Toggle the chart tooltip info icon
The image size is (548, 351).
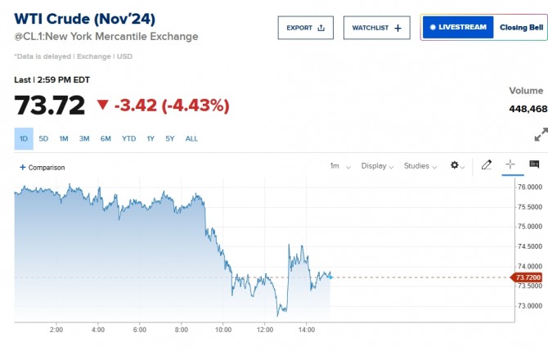tap(534, 164)
